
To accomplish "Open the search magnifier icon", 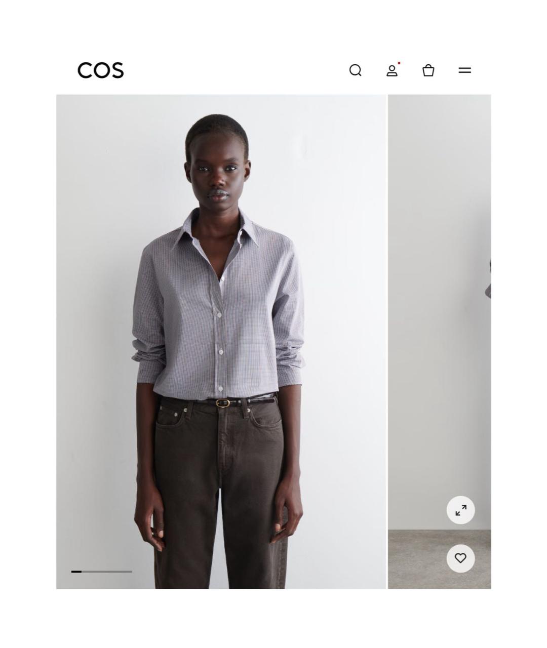I will [356, 70].
